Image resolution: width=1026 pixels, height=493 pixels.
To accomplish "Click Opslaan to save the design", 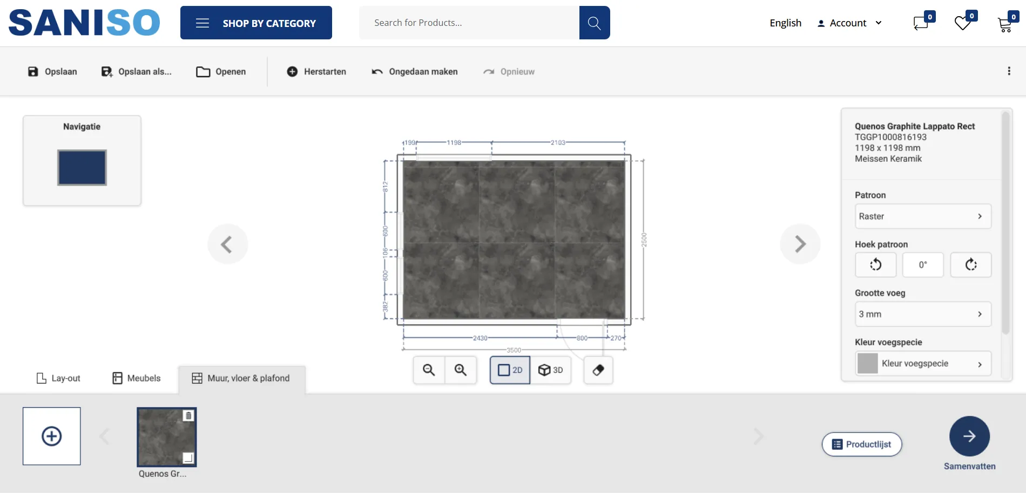I will 52,72.
